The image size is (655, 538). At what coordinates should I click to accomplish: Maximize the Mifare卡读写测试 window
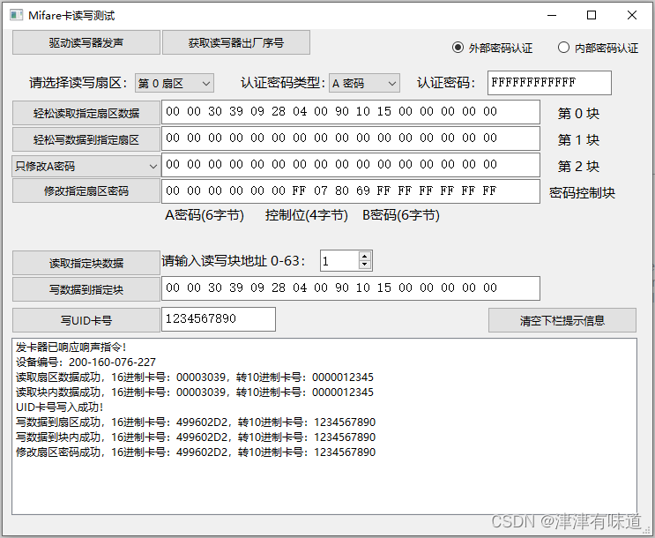592,16
